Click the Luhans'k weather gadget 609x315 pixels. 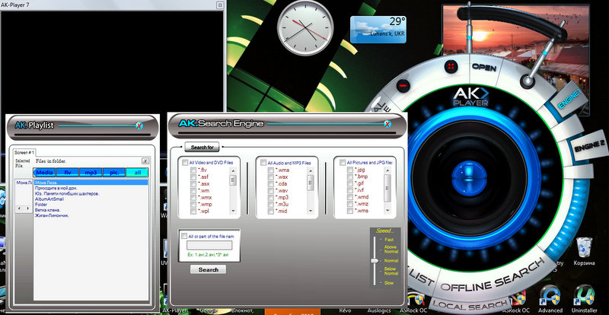378,30
